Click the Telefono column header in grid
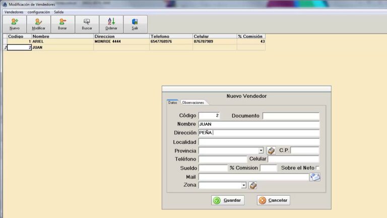Viewport: 387px width, 218px height. click(x=171, y=36)
